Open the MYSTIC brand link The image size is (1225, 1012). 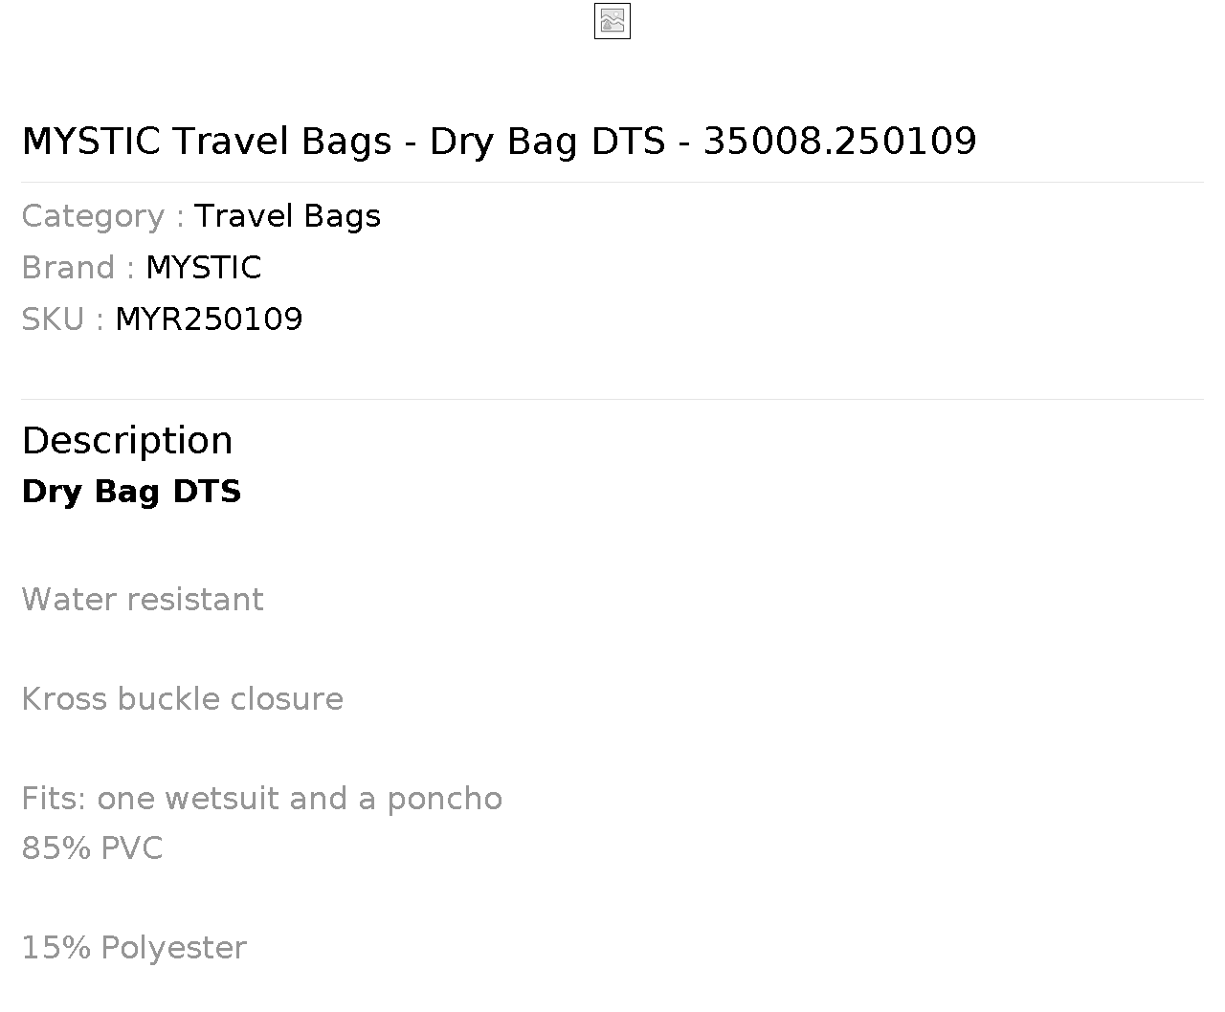pos(204,268)
